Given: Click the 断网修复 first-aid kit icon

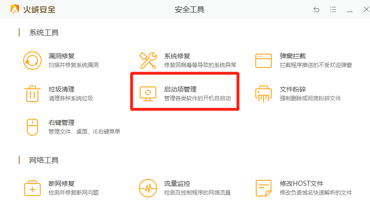Looking at the screenshot, I should (x=32, y=188).
